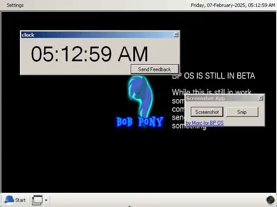The height and width of the screenshot is (207, 277).
Task: Expand the window switcher dropdown arrow
Action: [x=46, y=200]
